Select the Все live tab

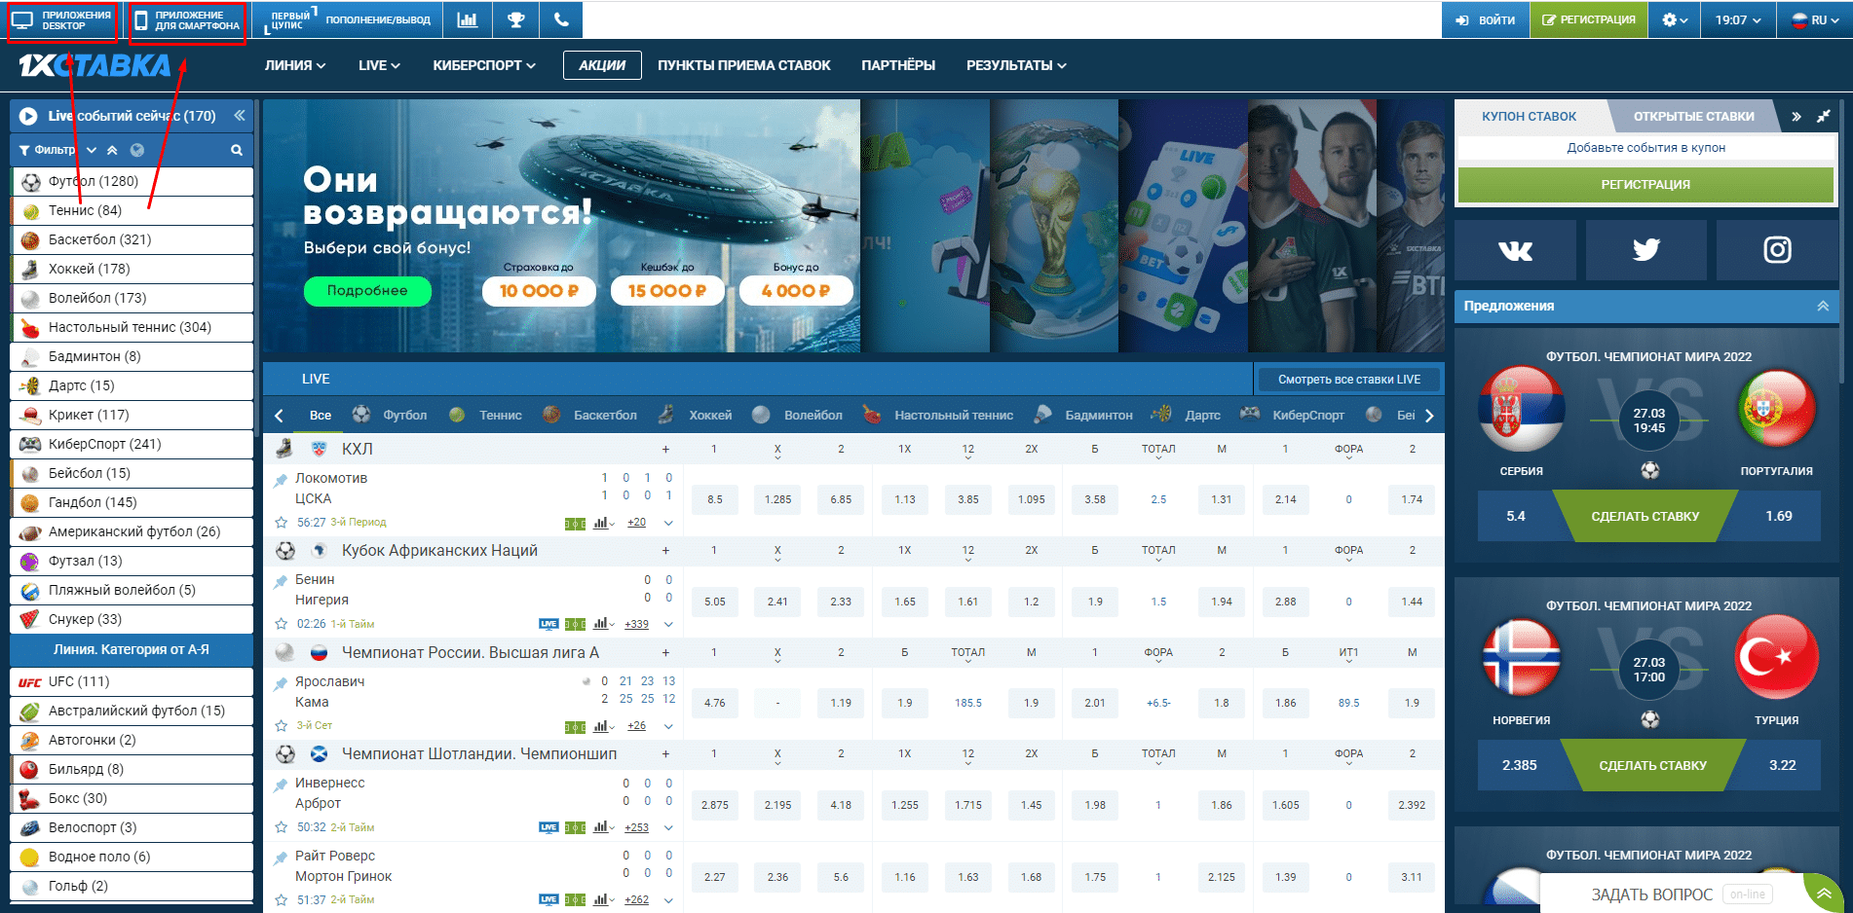point(321,415)
